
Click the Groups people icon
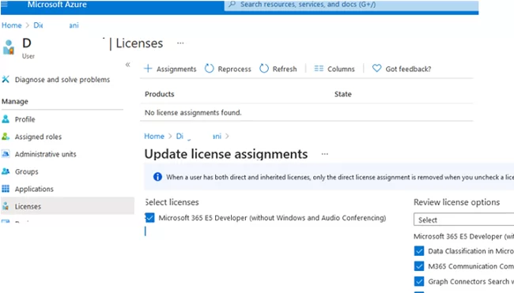[x=6, y=171]
